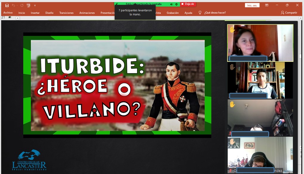
Task: Click the raised hand icon on the bottom video
Action: click(x=232, y=142)
